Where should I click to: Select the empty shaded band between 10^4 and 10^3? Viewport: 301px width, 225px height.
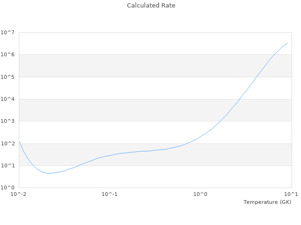point(118,110)
